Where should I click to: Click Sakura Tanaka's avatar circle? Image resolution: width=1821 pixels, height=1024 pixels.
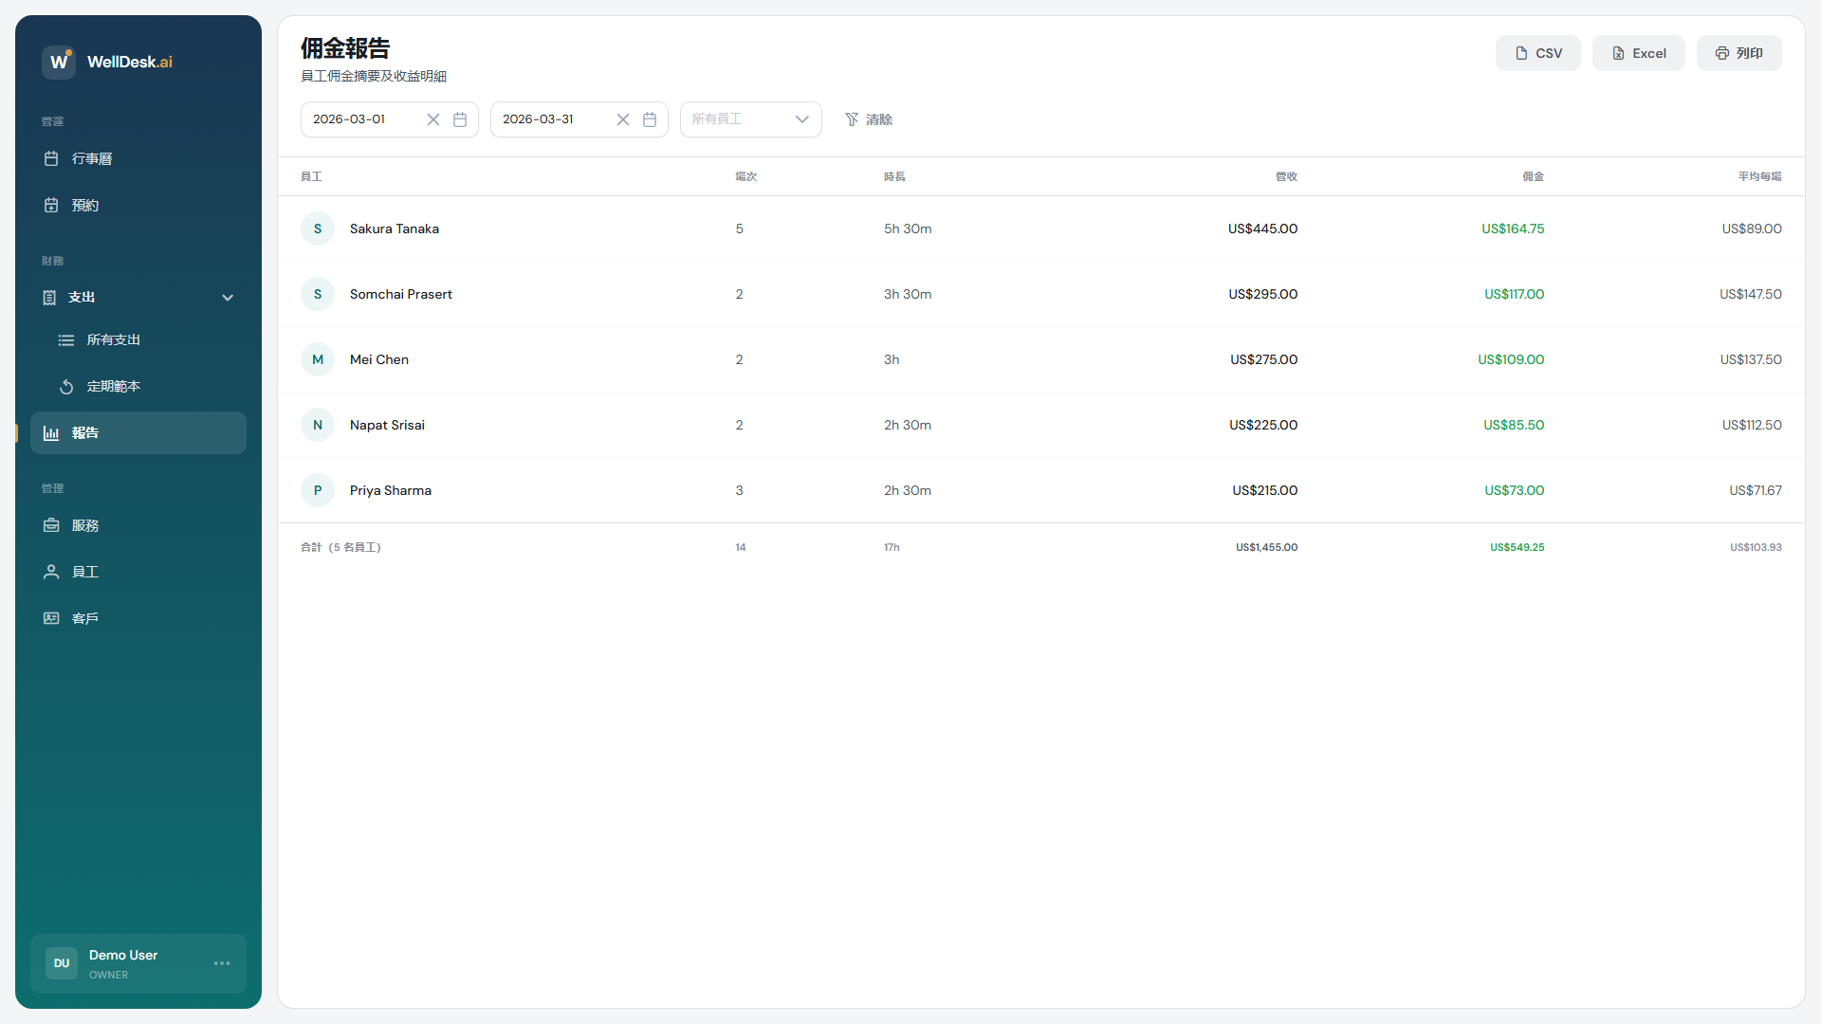tap(318, 229)
